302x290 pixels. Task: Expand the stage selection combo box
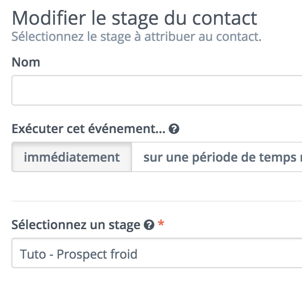click(x=157, y=253)
